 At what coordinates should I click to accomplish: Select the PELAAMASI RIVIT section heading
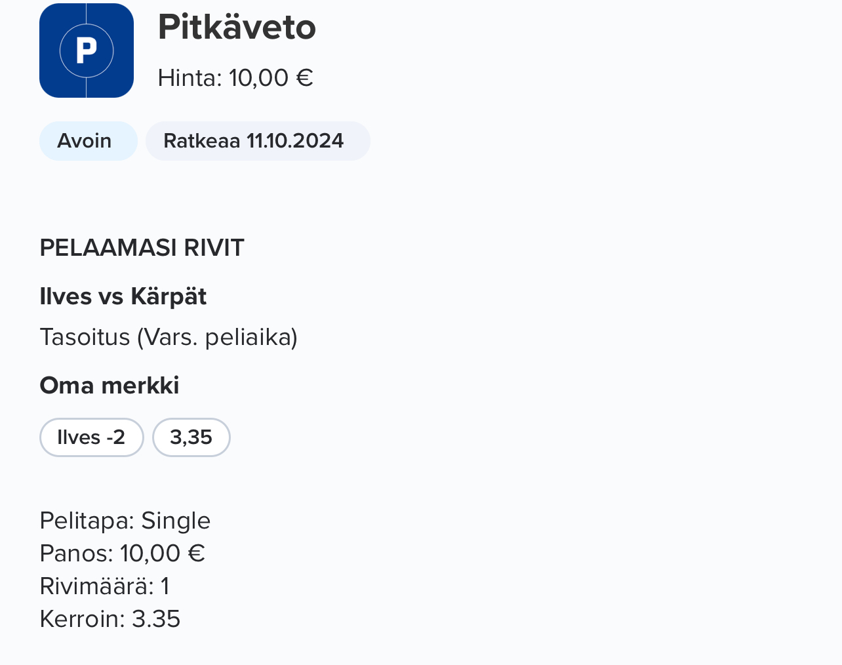(x=142, y=248)
